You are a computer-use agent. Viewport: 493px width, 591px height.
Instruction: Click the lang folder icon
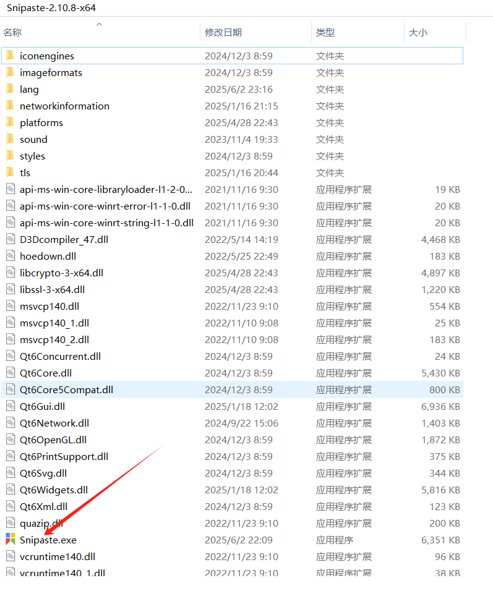11,89
